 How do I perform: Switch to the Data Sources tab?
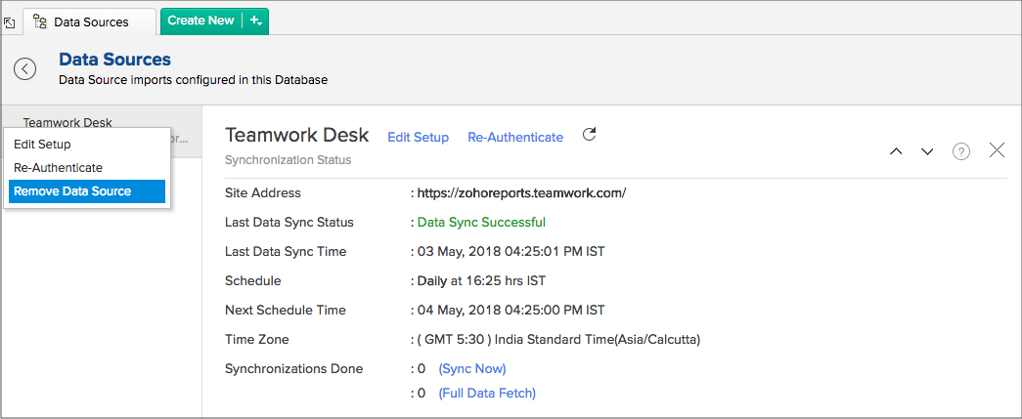(90, 22)
